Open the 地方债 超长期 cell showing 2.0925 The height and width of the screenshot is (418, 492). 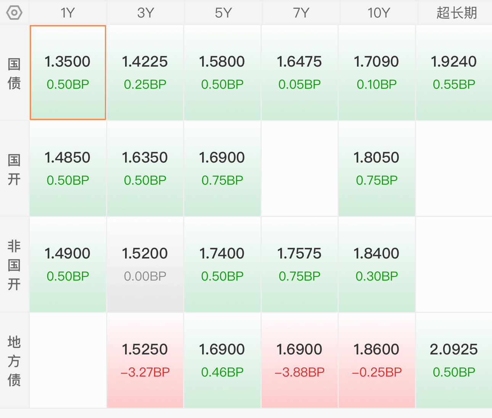pyautogui.click(x=454, y=361)
